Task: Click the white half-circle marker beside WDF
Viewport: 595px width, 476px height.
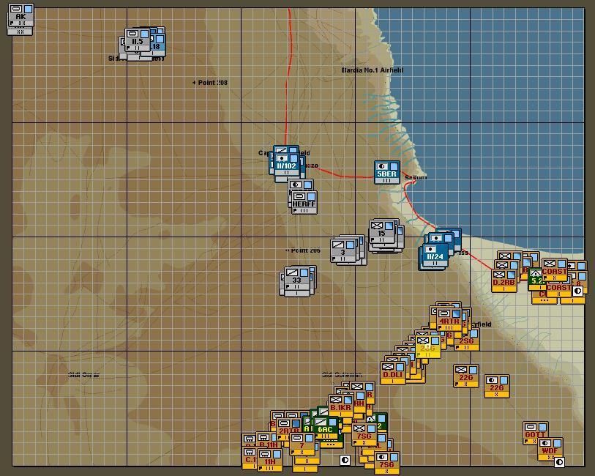Action: point(559,462)
